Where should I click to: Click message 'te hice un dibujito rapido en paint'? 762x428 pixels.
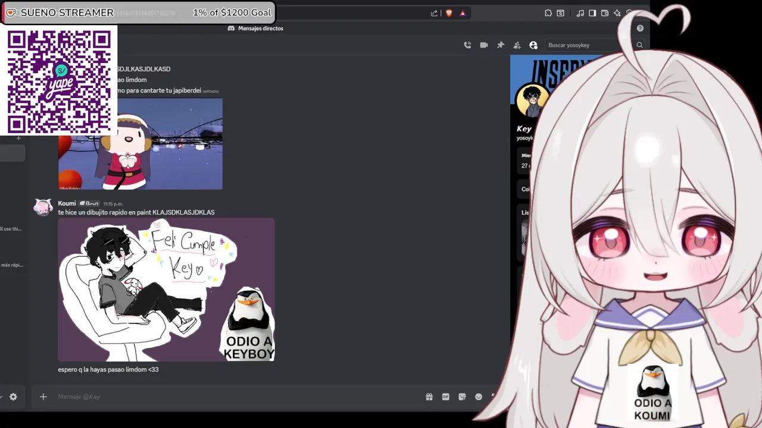(136, 212)
